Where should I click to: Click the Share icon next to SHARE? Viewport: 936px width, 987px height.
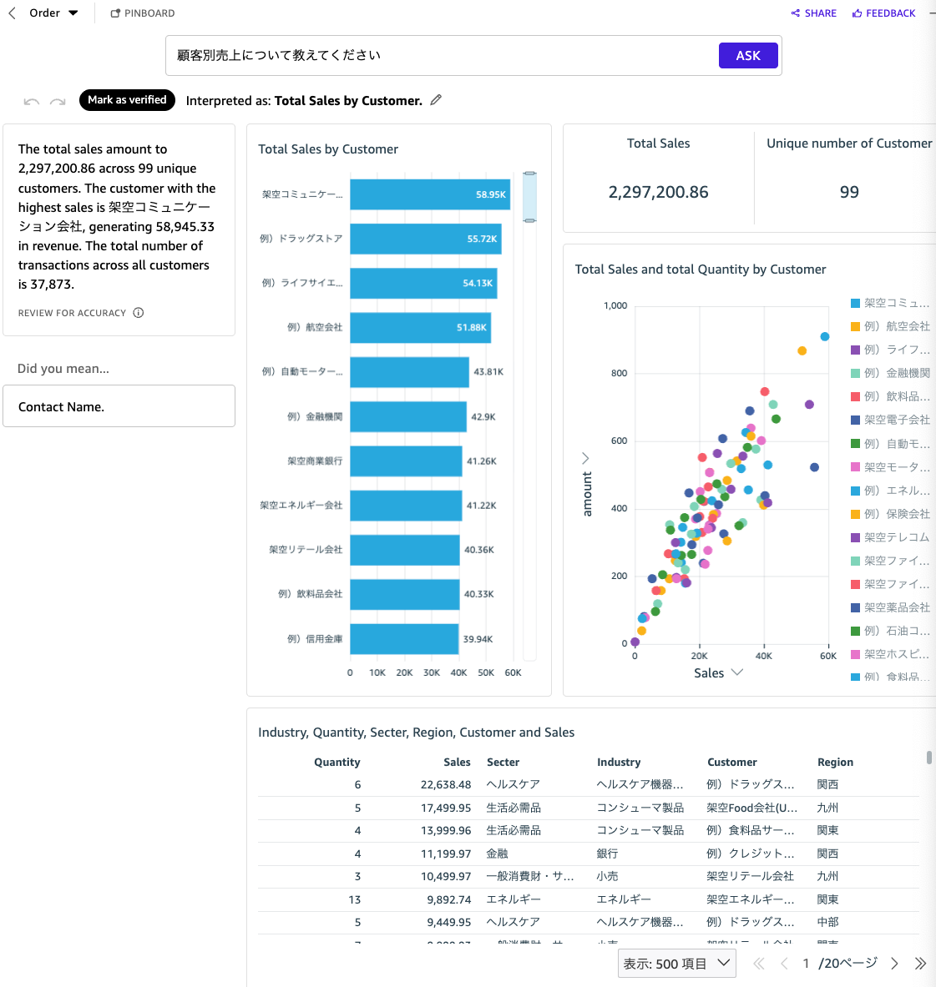click(x=794, y=13)
